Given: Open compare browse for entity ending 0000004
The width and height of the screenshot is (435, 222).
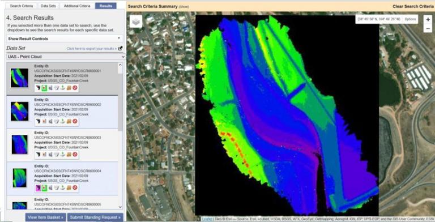Looking at the screenshot, I should (50, 188).
